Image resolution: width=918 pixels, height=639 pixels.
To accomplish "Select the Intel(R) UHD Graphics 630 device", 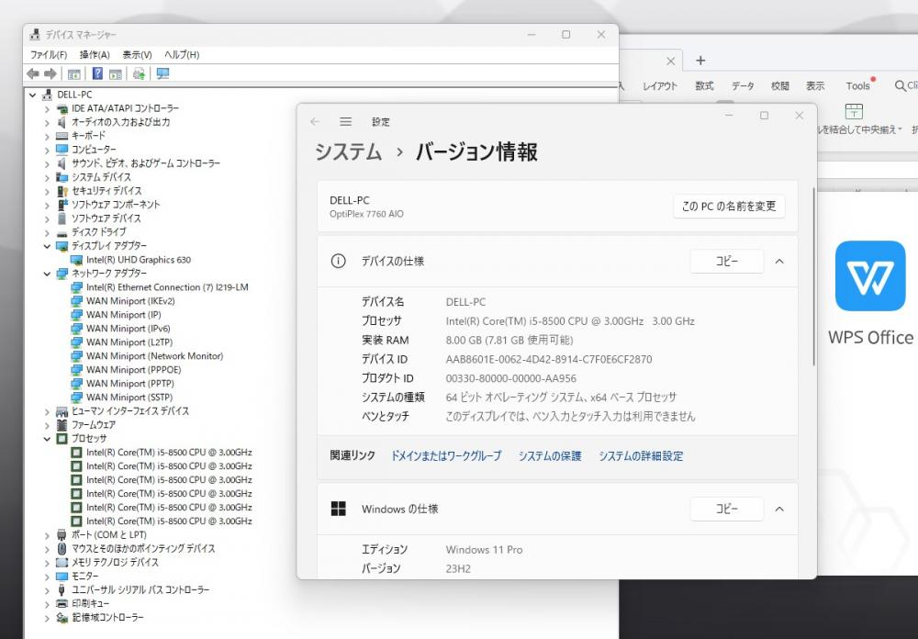I will click(x=139, y=260).
